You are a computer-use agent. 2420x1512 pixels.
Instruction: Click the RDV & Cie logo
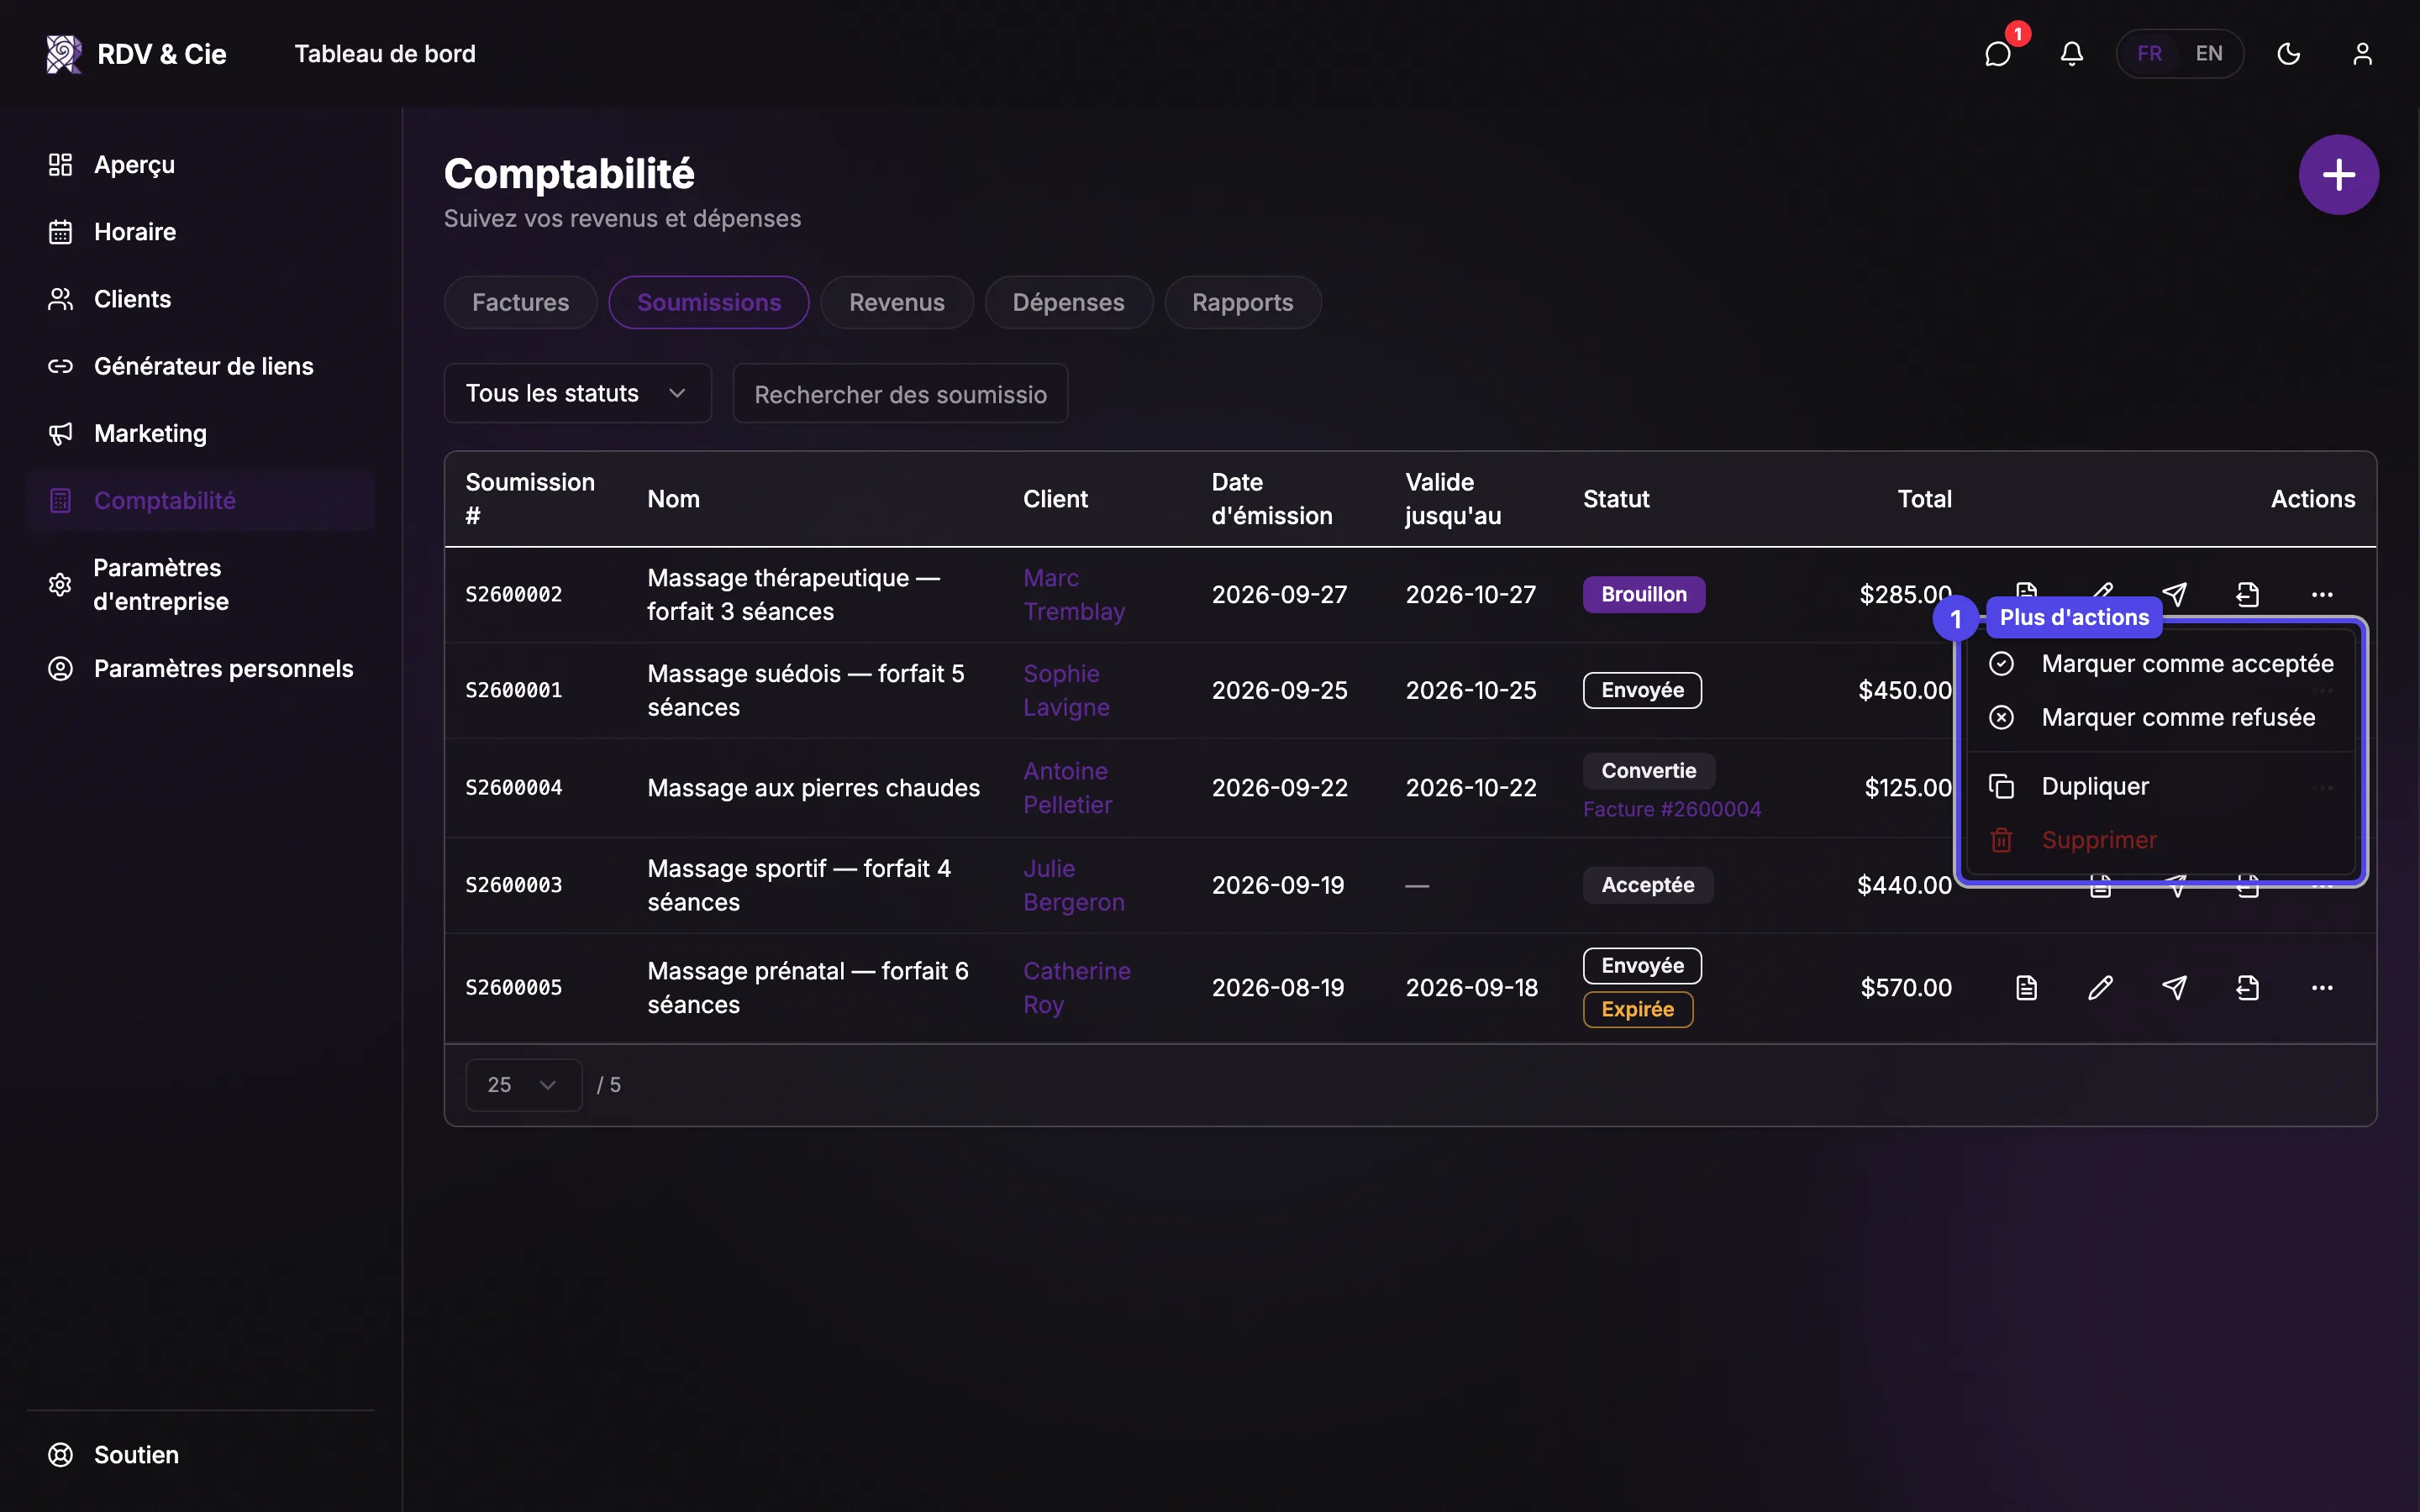(136, 54)
